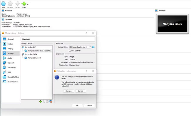Open the Start button dropdown arrow
This screenshot has width=191, height=116.
pyautogui.click(x=28, y=5)
